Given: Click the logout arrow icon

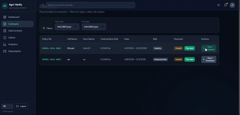Looking at the screenshot, I should pos(18,106).
